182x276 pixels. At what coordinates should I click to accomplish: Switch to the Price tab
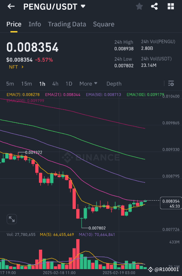14,24
